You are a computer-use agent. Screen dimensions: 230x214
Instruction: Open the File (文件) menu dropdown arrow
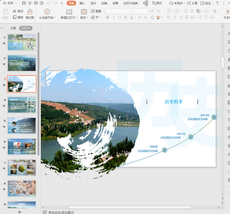[16, 3]
